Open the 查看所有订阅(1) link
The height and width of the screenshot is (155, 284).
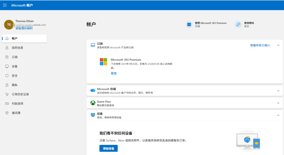260,45
